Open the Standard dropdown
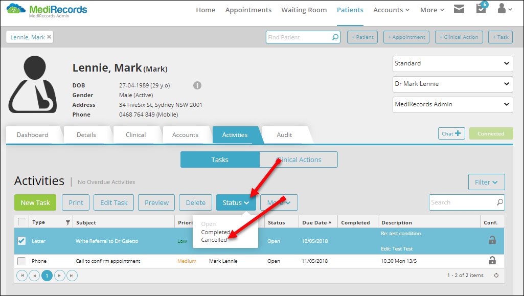This screenshot has height=296, width=524. point(453,63)
